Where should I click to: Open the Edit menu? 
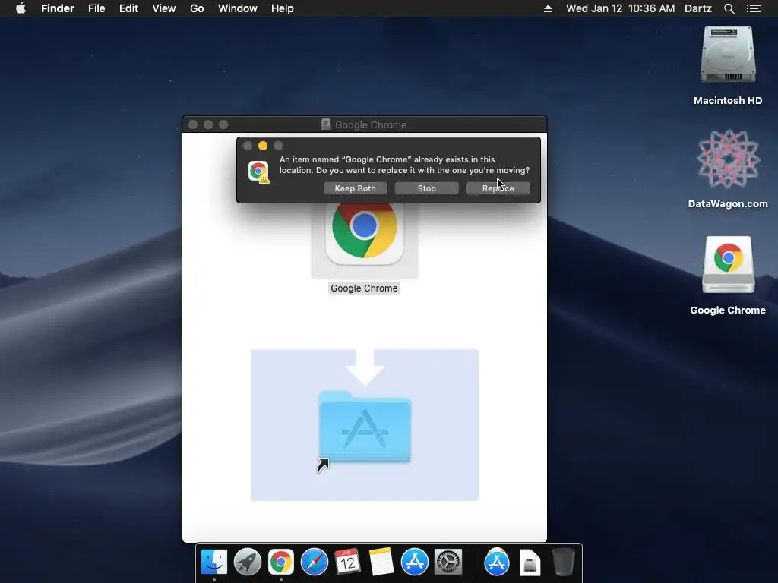(128, 8)
